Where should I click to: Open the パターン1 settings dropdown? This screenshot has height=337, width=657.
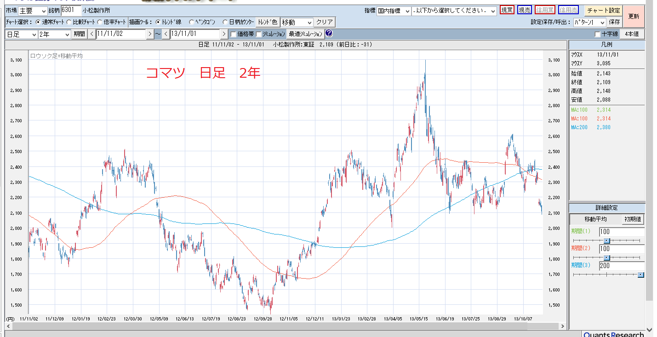pyautogui.click(x=590, y=22)
